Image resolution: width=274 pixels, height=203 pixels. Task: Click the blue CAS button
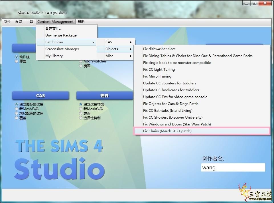[x=40, y=96]
